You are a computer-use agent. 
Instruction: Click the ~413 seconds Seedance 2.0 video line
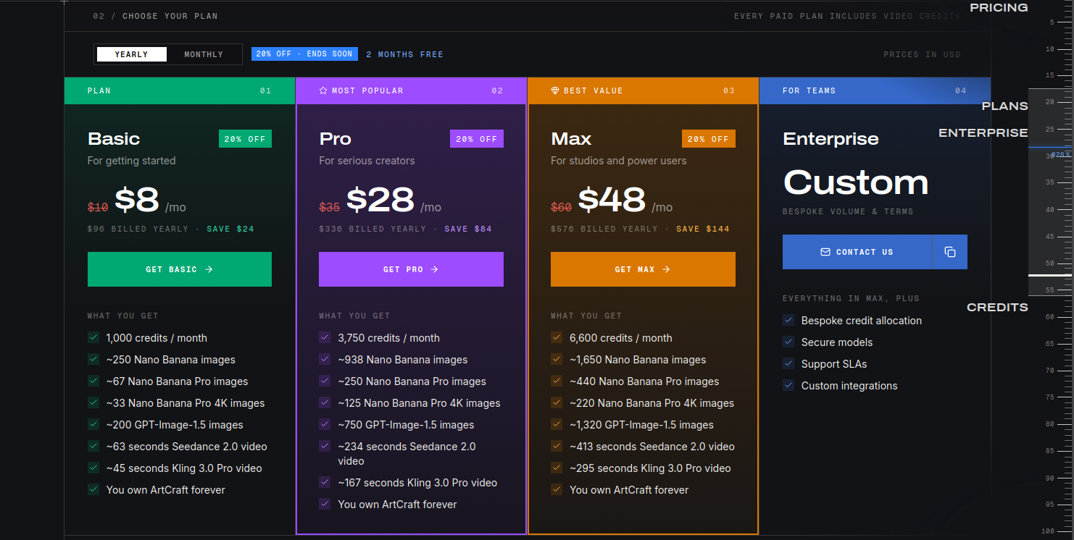652,446
